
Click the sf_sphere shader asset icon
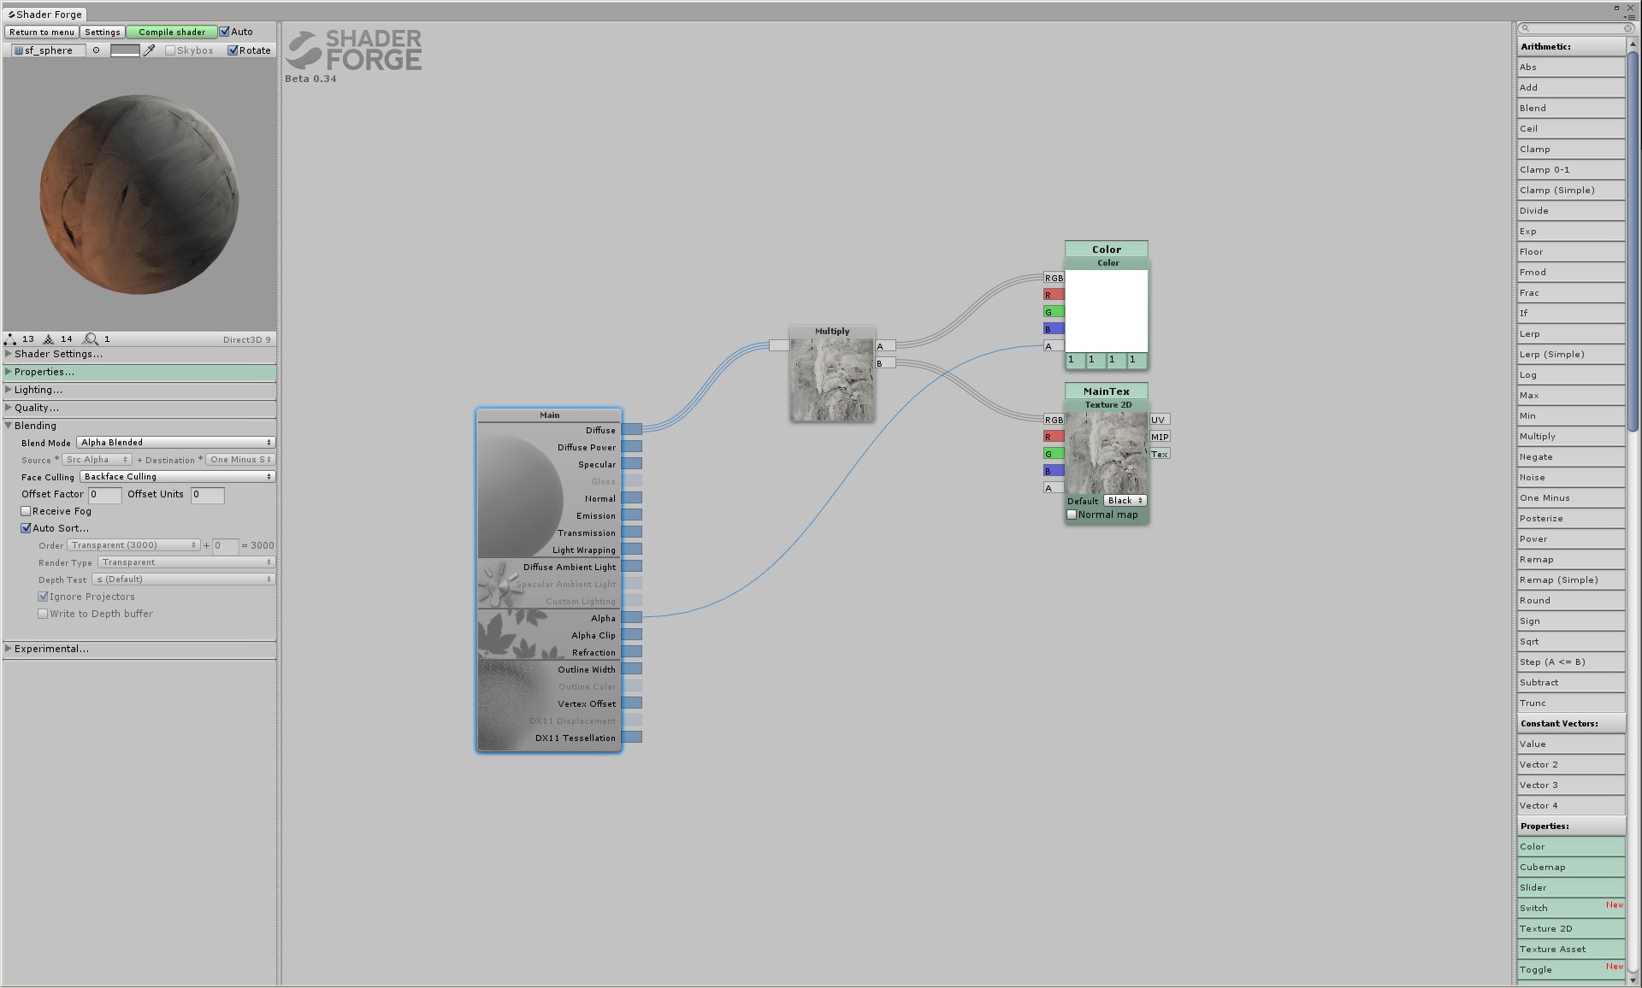coord(17,50)
